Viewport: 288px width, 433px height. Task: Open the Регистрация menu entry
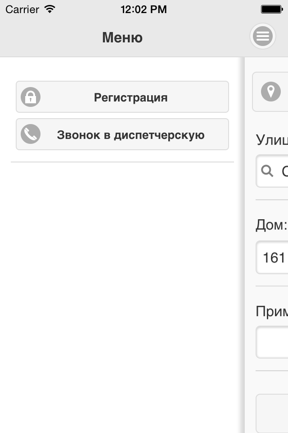[x=122, y=97]
